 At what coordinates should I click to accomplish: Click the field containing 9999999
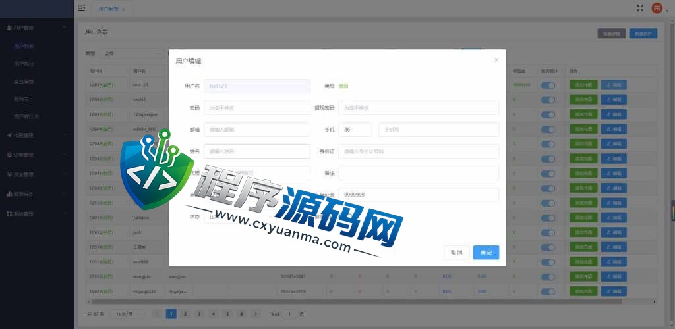pos(419,195)
